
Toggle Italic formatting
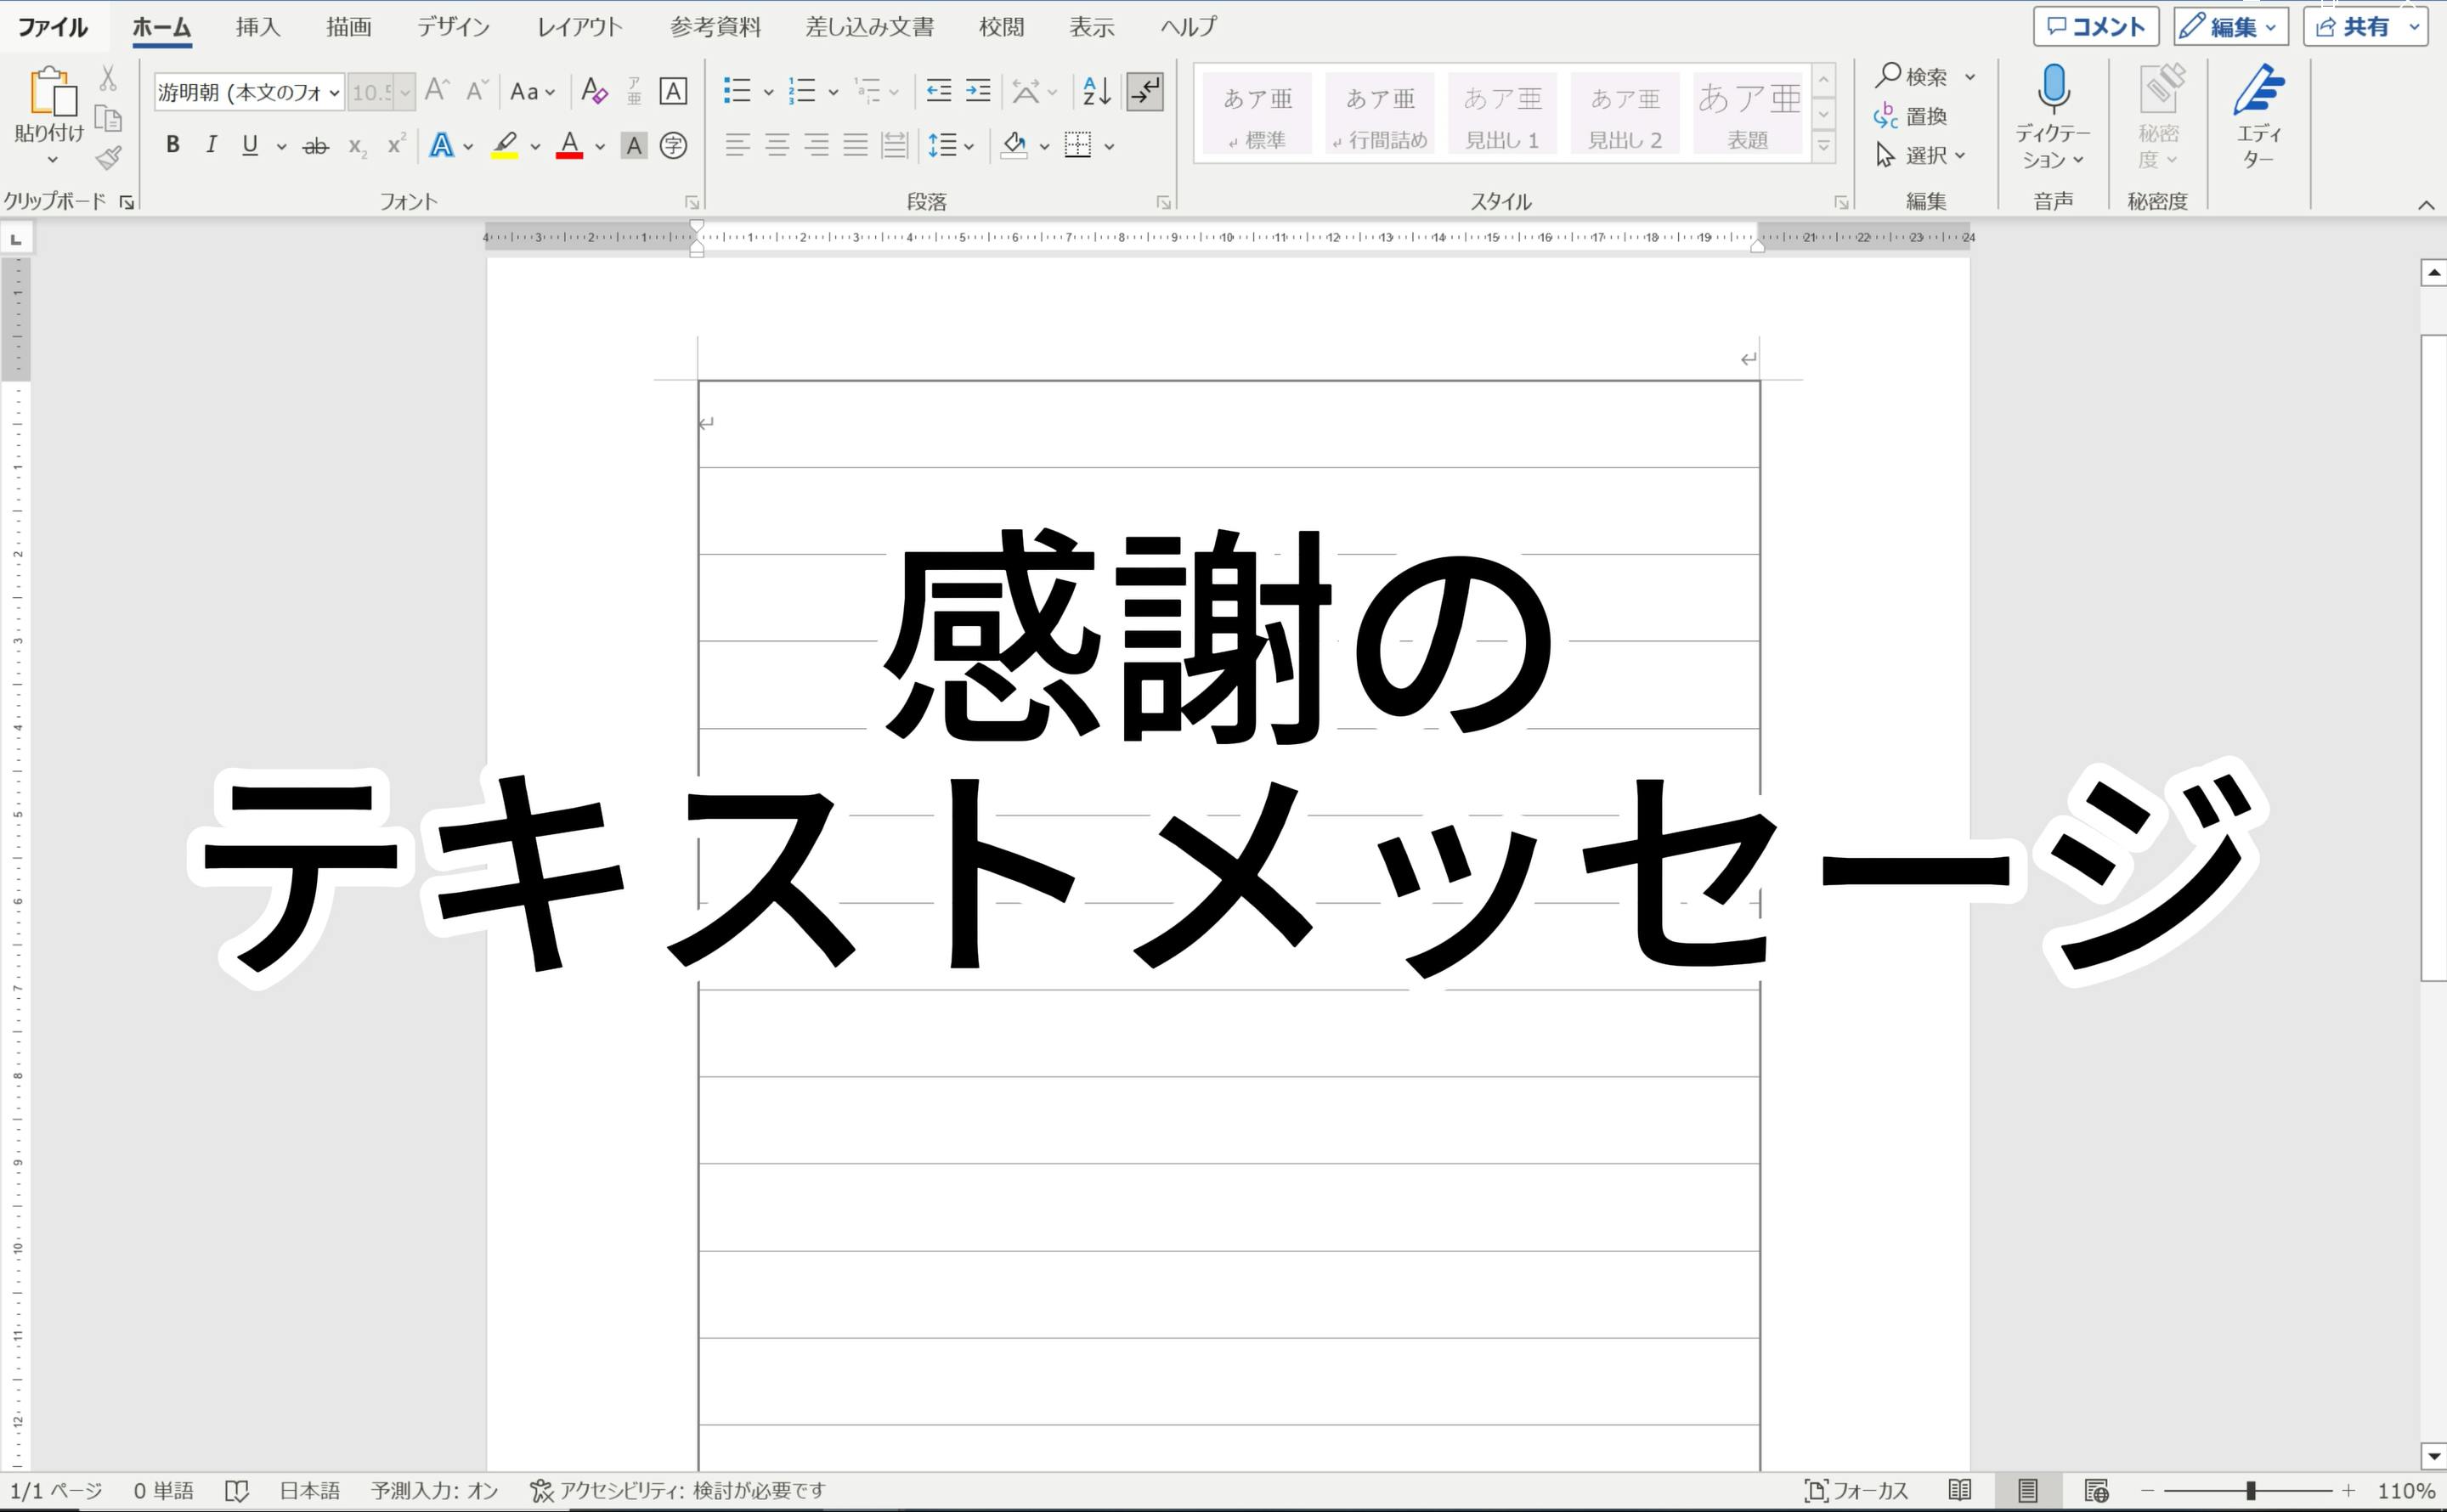pos(211,145)
